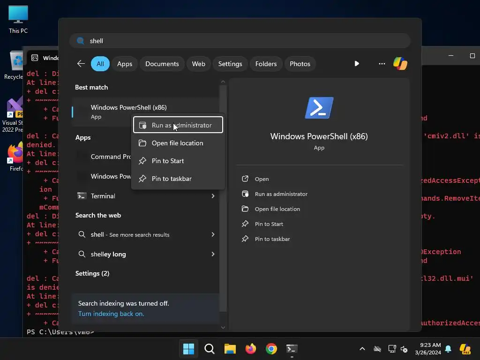Click Pin to Start in preview pane
This screenshot has height=360, width=480.
click(x=269, y=224)
